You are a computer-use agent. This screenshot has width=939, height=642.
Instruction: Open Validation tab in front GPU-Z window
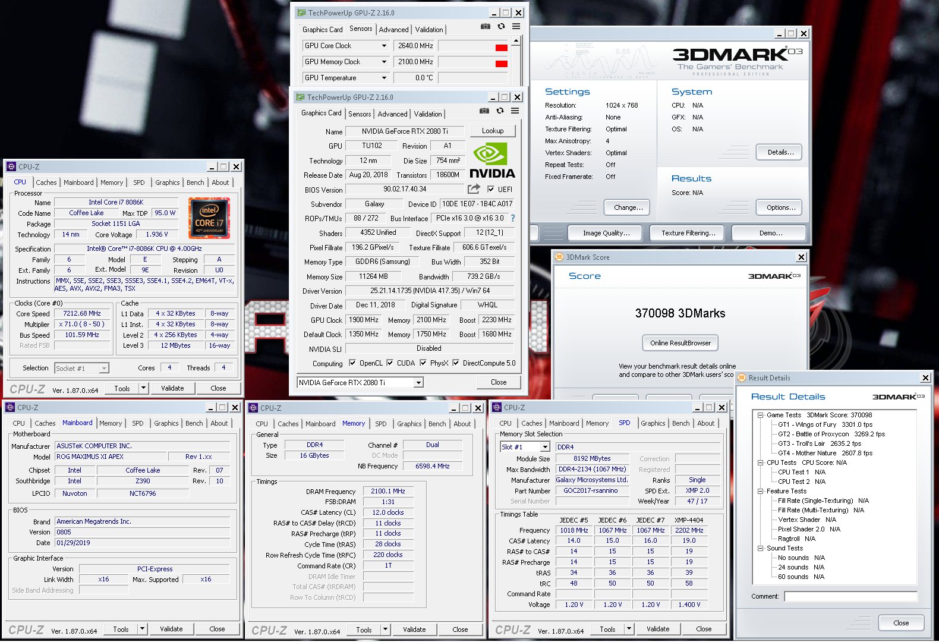pos(428,114)
